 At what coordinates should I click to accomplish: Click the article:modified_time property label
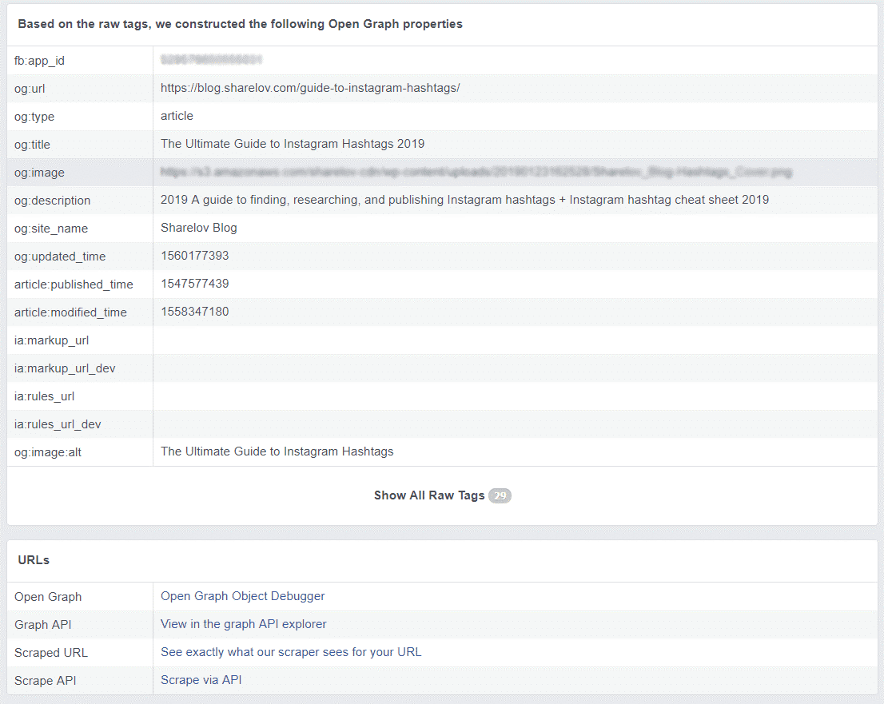point(70,312)
